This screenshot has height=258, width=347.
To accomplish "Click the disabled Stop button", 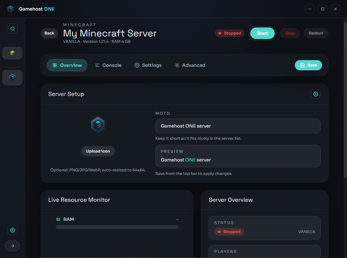I will click(290, 33).
